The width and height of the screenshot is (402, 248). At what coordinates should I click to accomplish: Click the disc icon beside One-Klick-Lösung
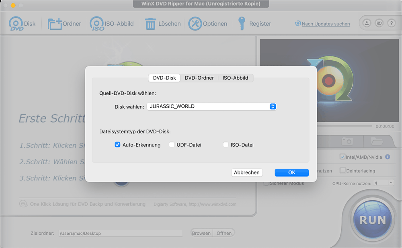click(x=23, y=204)
